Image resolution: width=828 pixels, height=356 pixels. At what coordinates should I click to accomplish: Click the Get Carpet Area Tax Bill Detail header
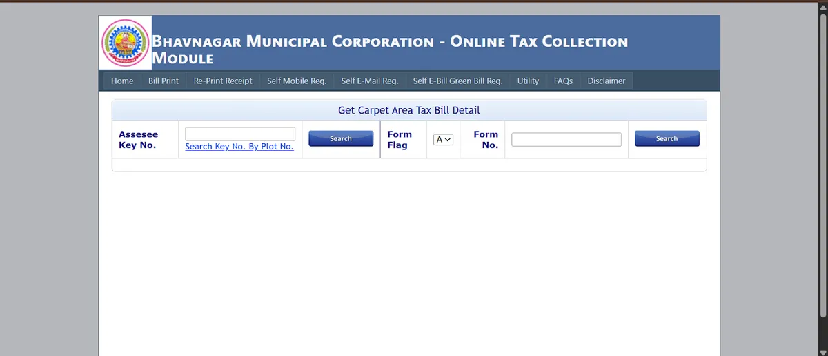[408, 110]
